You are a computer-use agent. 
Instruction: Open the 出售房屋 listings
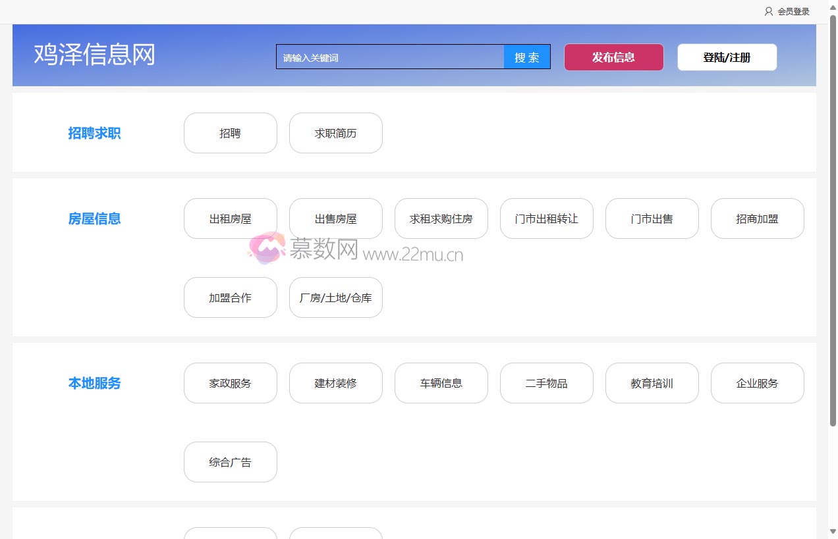tap(335, 218)
